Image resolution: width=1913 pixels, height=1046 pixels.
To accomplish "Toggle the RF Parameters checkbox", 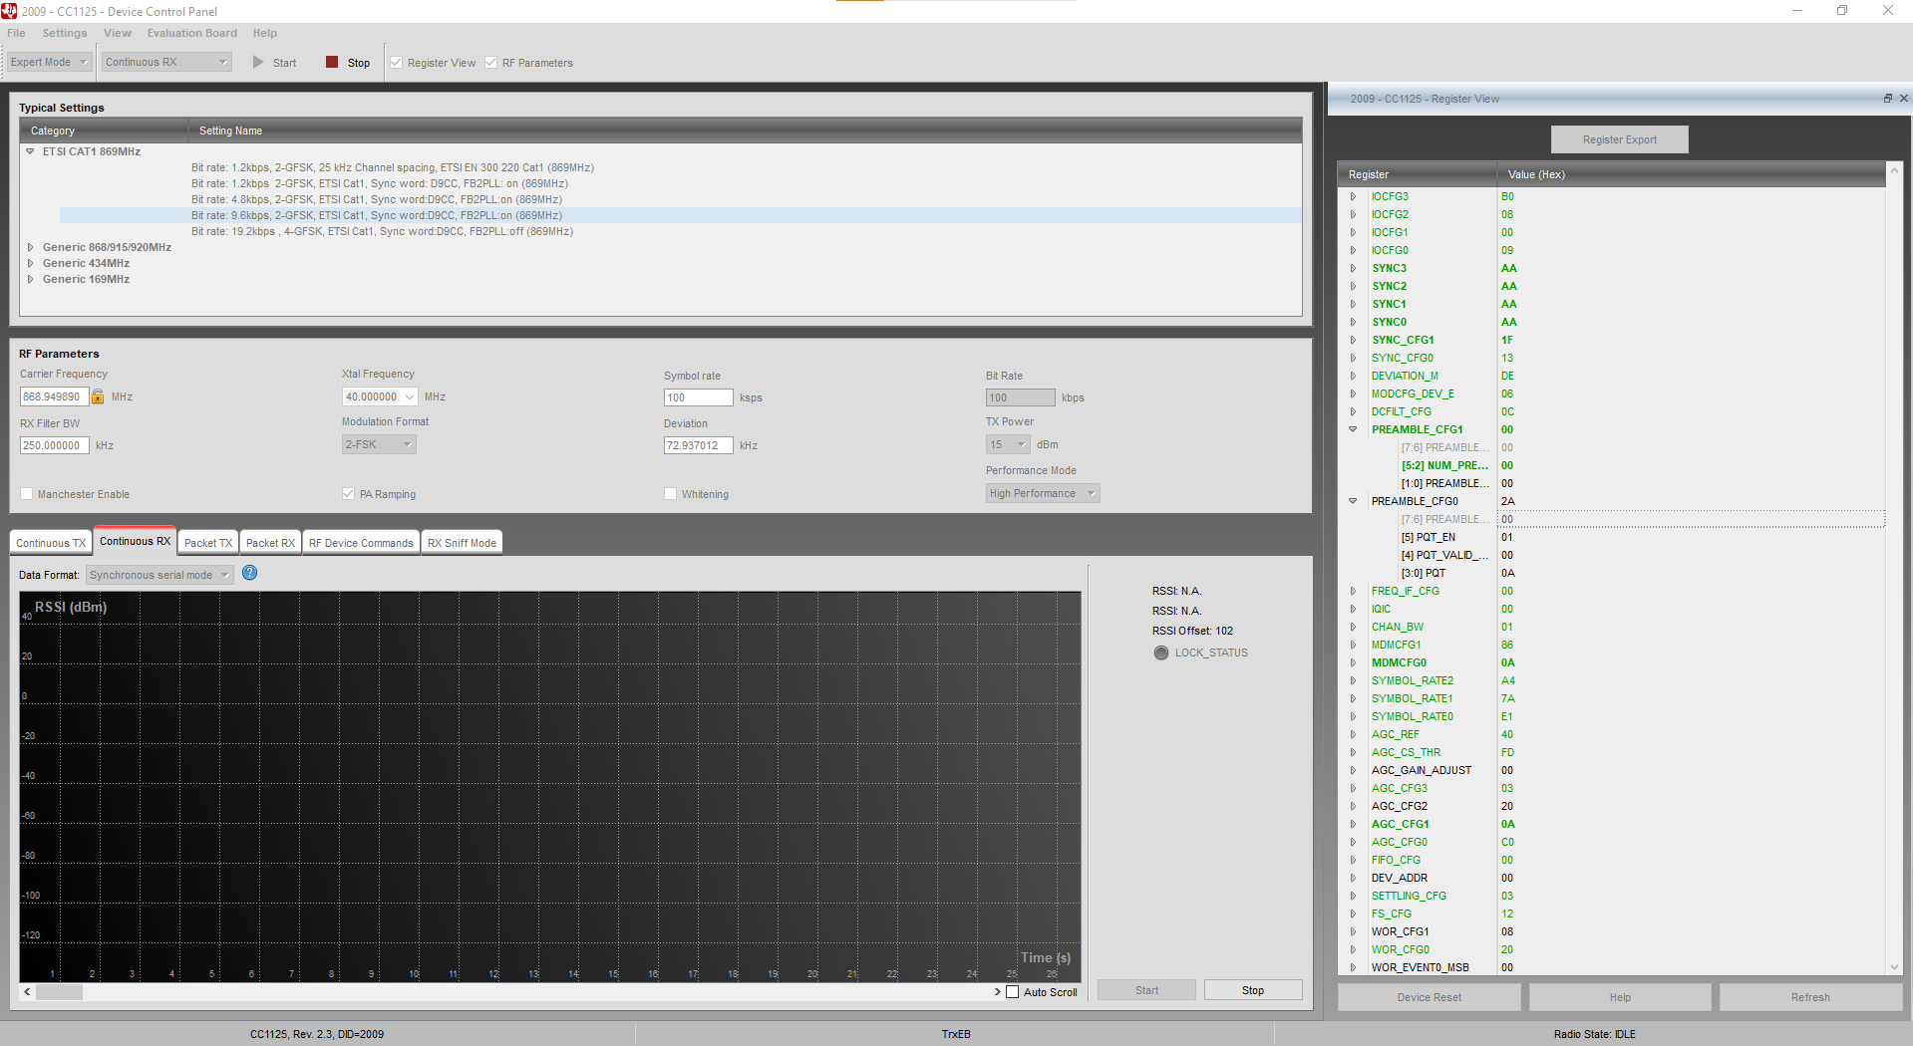I will tap(490, 62).
